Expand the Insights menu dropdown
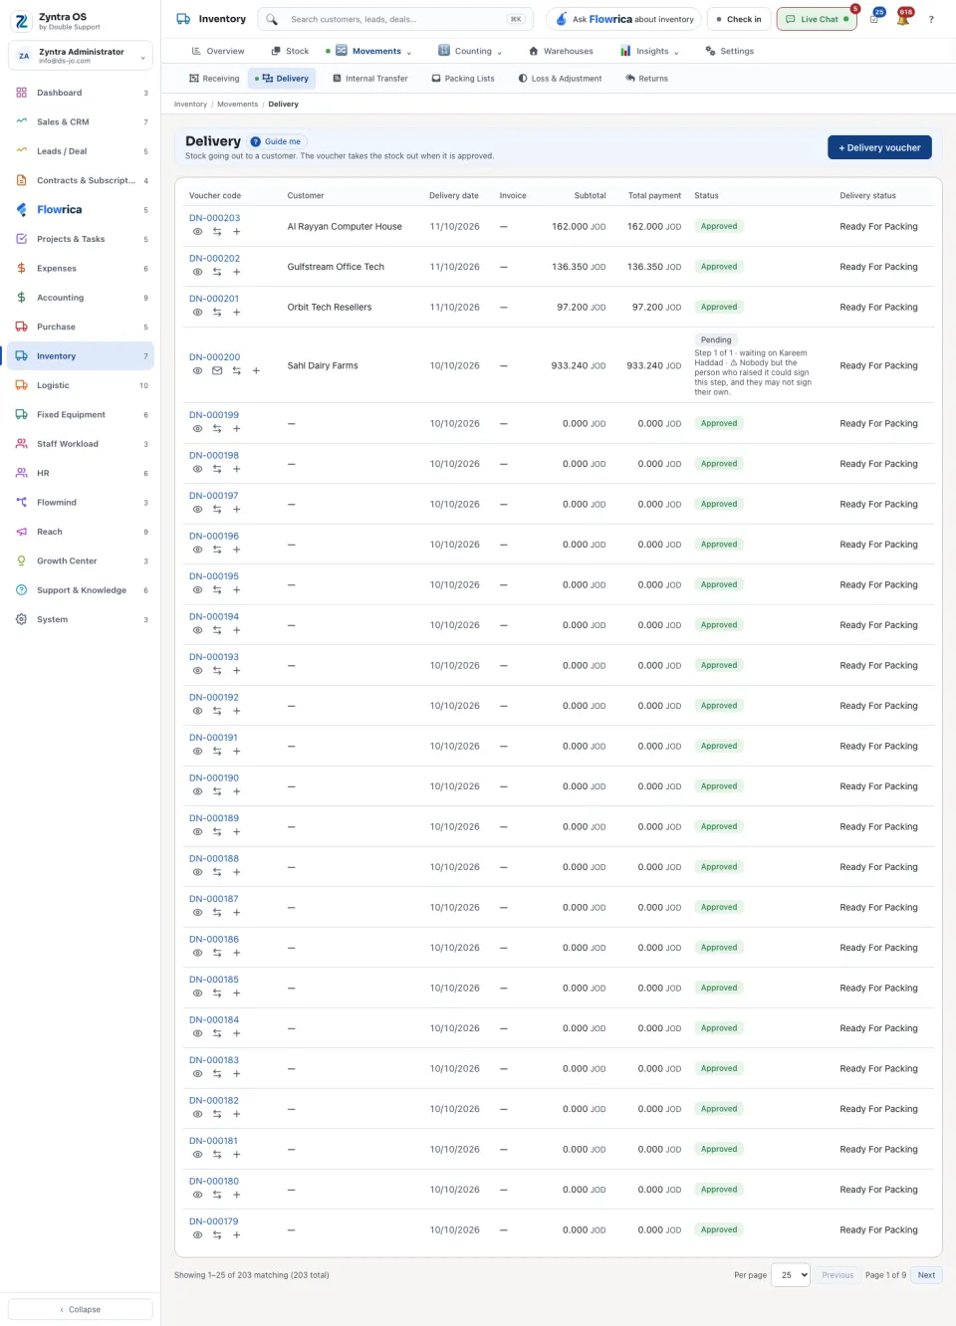956x1326 pixels. click(x=649, y=51)
